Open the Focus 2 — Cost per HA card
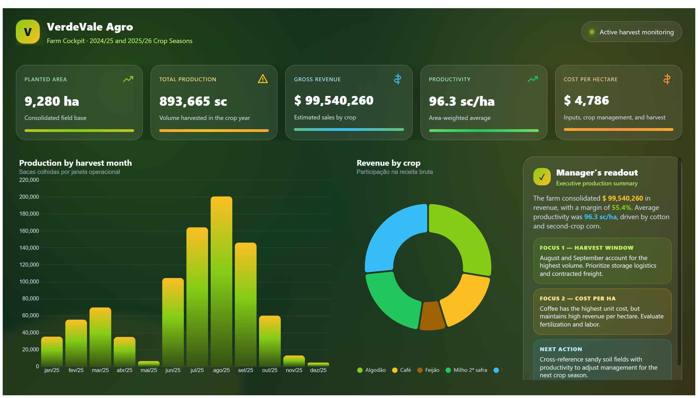Screen dimensions: 698x398 (x=602, y=312)
